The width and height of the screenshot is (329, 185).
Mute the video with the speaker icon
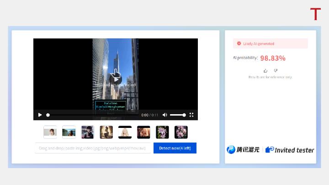click(x=165, y=115)
